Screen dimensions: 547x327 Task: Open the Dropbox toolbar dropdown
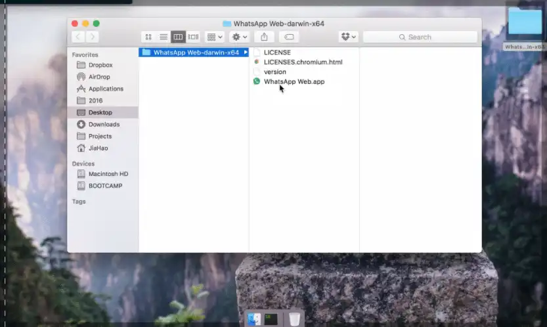click(348, 37)
